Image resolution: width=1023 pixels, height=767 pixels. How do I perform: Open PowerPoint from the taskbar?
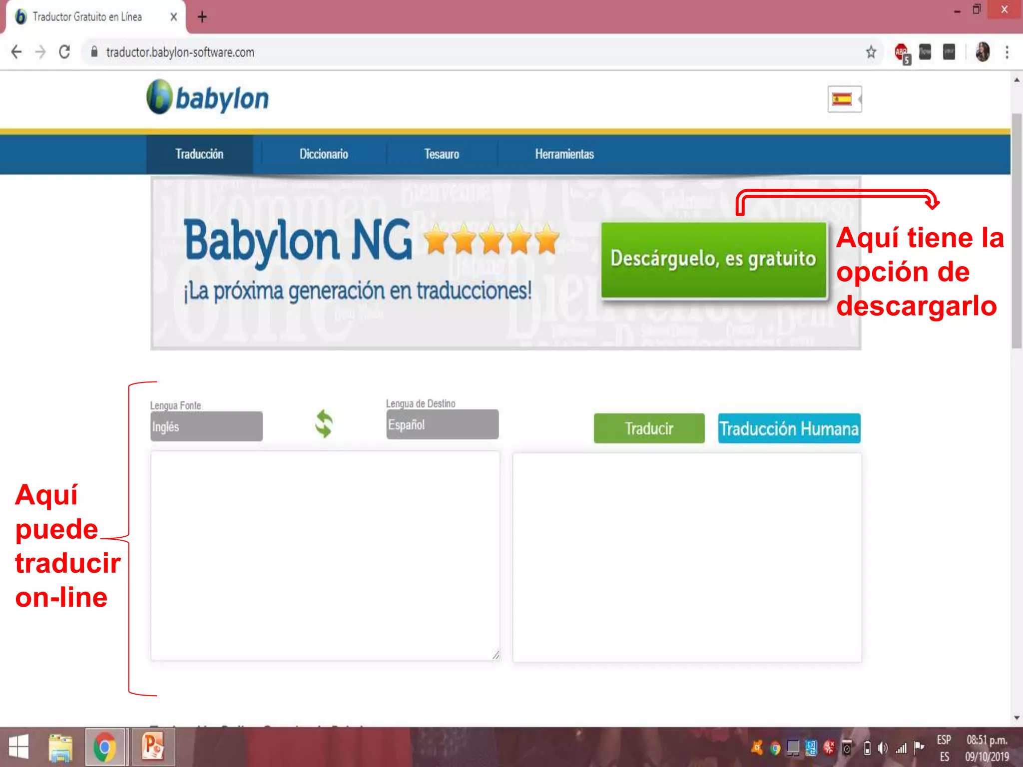(x=153, y=747)
